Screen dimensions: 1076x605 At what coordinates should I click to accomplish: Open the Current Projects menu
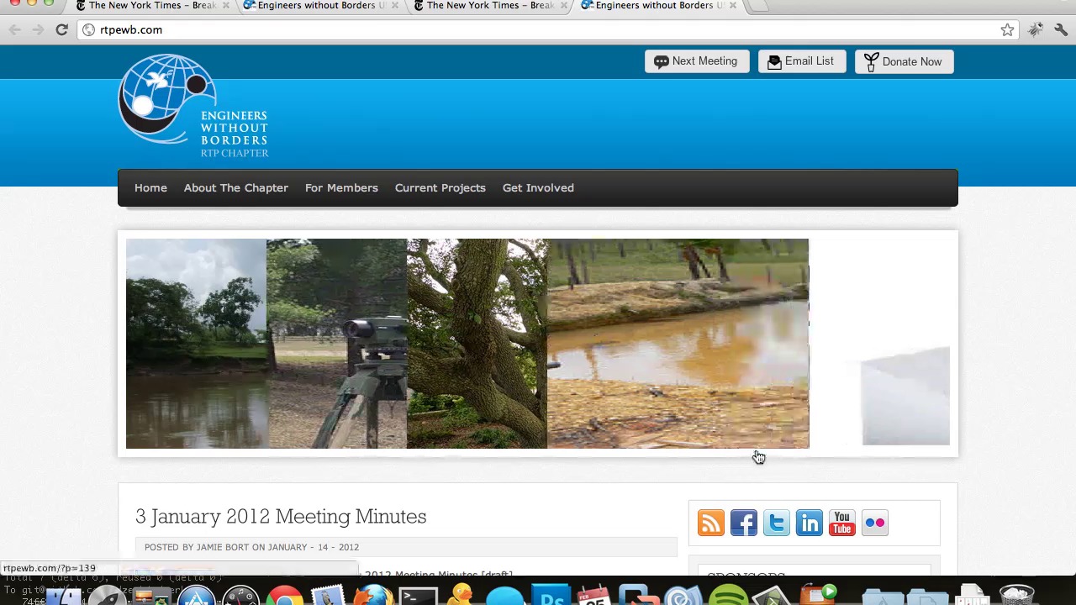pos(440,187)
